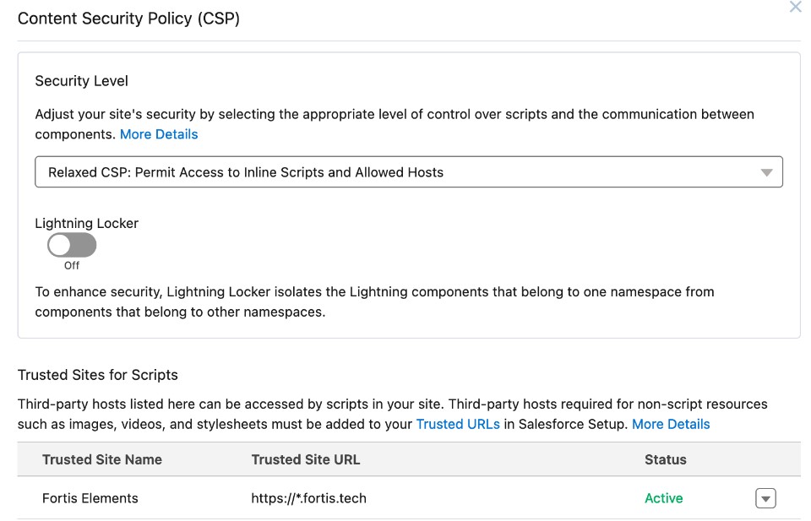Click the Trusted Site Name column header
The width and height of the screenshot is (811, 521).
click(x=102, y=460)
